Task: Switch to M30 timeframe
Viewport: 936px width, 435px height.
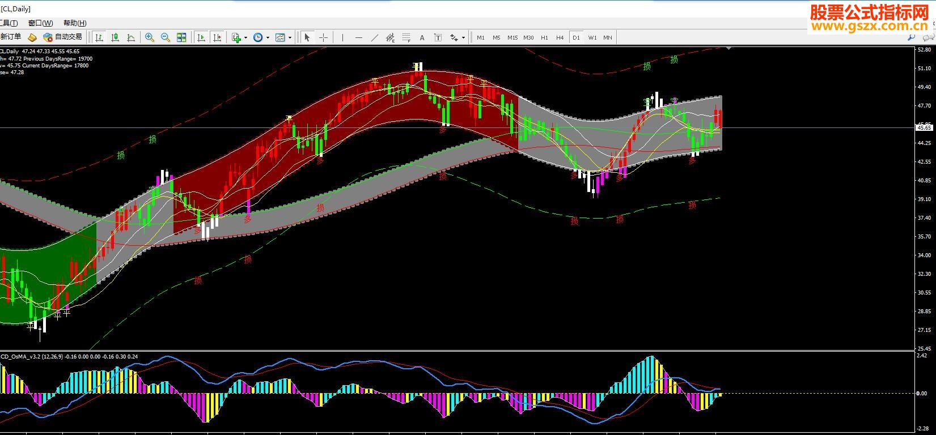Action: point(528,37)
